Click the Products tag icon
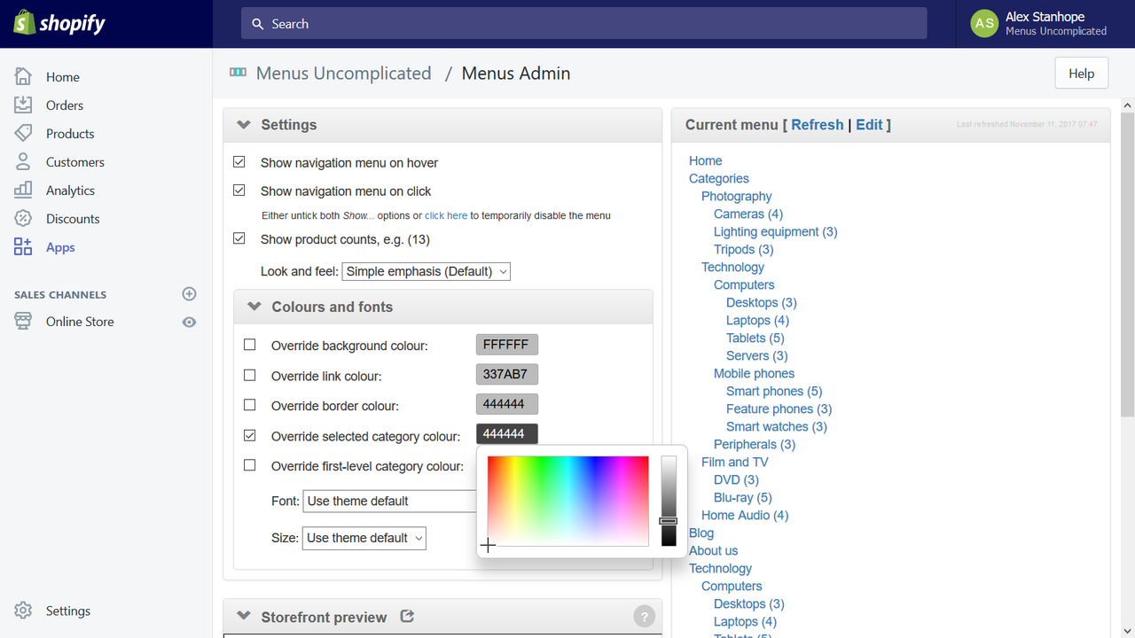 point(23,133)
